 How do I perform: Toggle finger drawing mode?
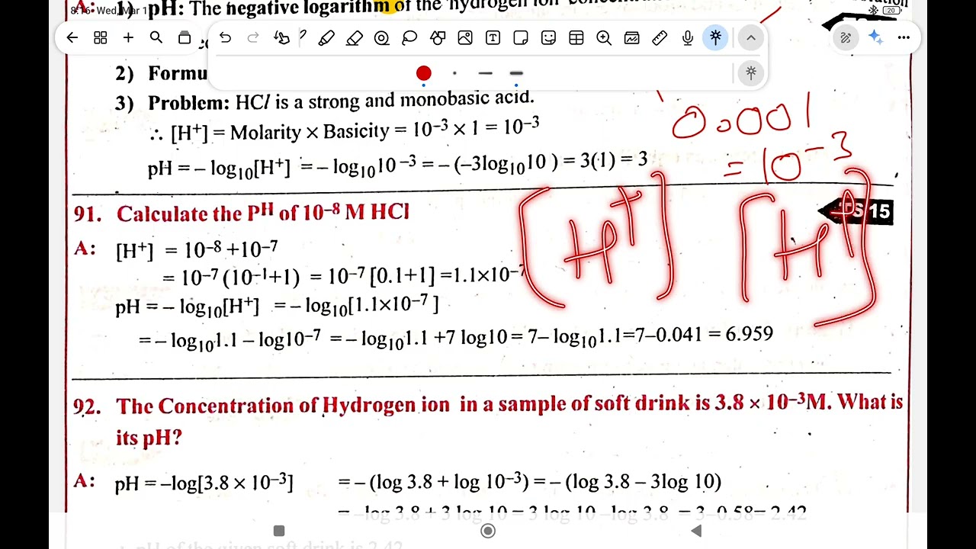pyautogui.click(x=281, y=38)
